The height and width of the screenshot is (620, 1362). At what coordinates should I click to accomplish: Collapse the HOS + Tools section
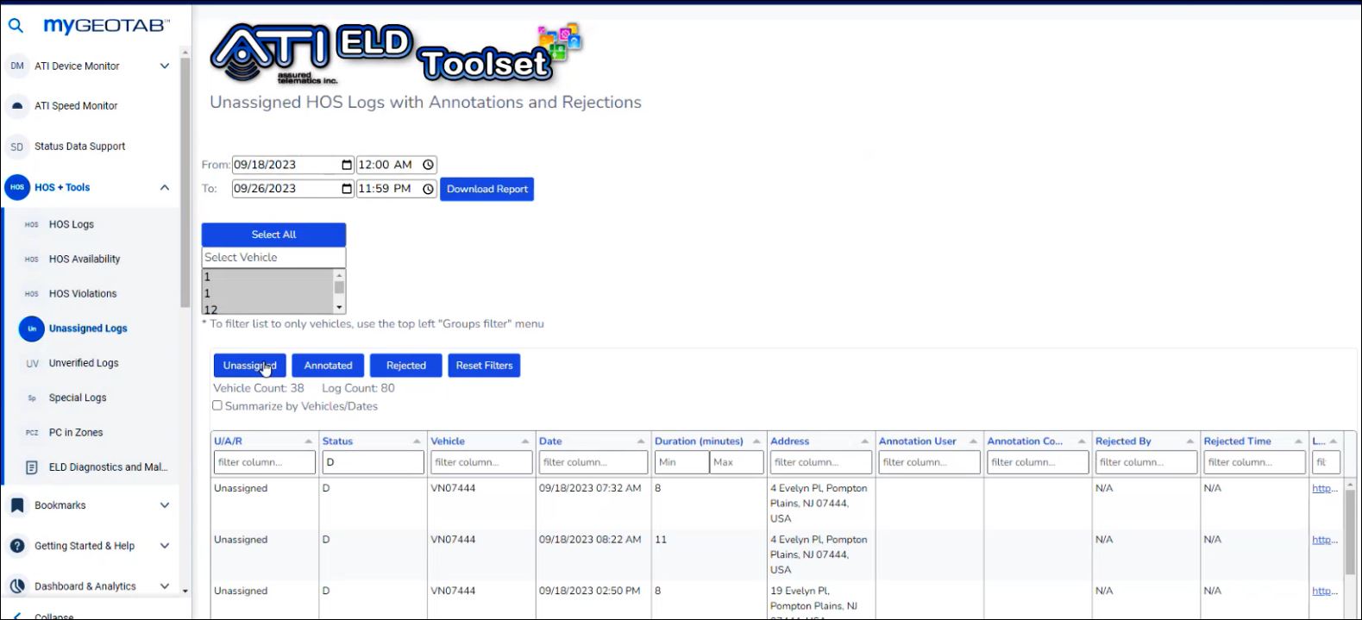coord(164,187)
